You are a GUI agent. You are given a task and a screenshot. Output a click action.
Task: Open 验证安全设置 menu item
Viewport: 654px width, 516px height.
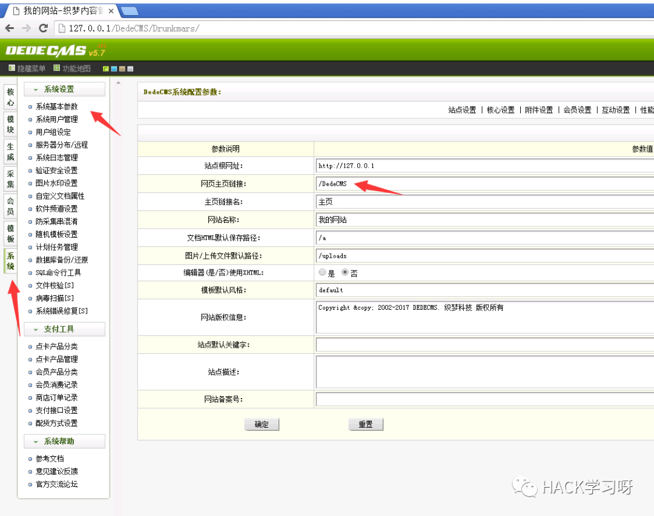(x=56, y=171)
